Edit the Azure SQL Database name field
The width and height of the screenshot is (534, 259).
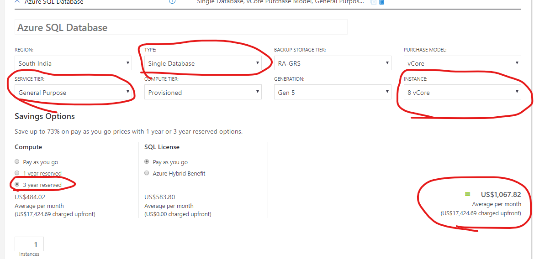point(181,27)
